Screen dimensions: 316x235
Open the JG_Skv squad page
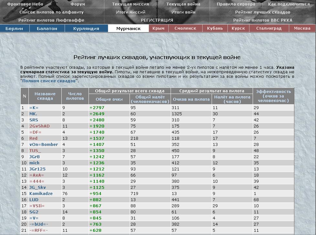click(37, 187)
